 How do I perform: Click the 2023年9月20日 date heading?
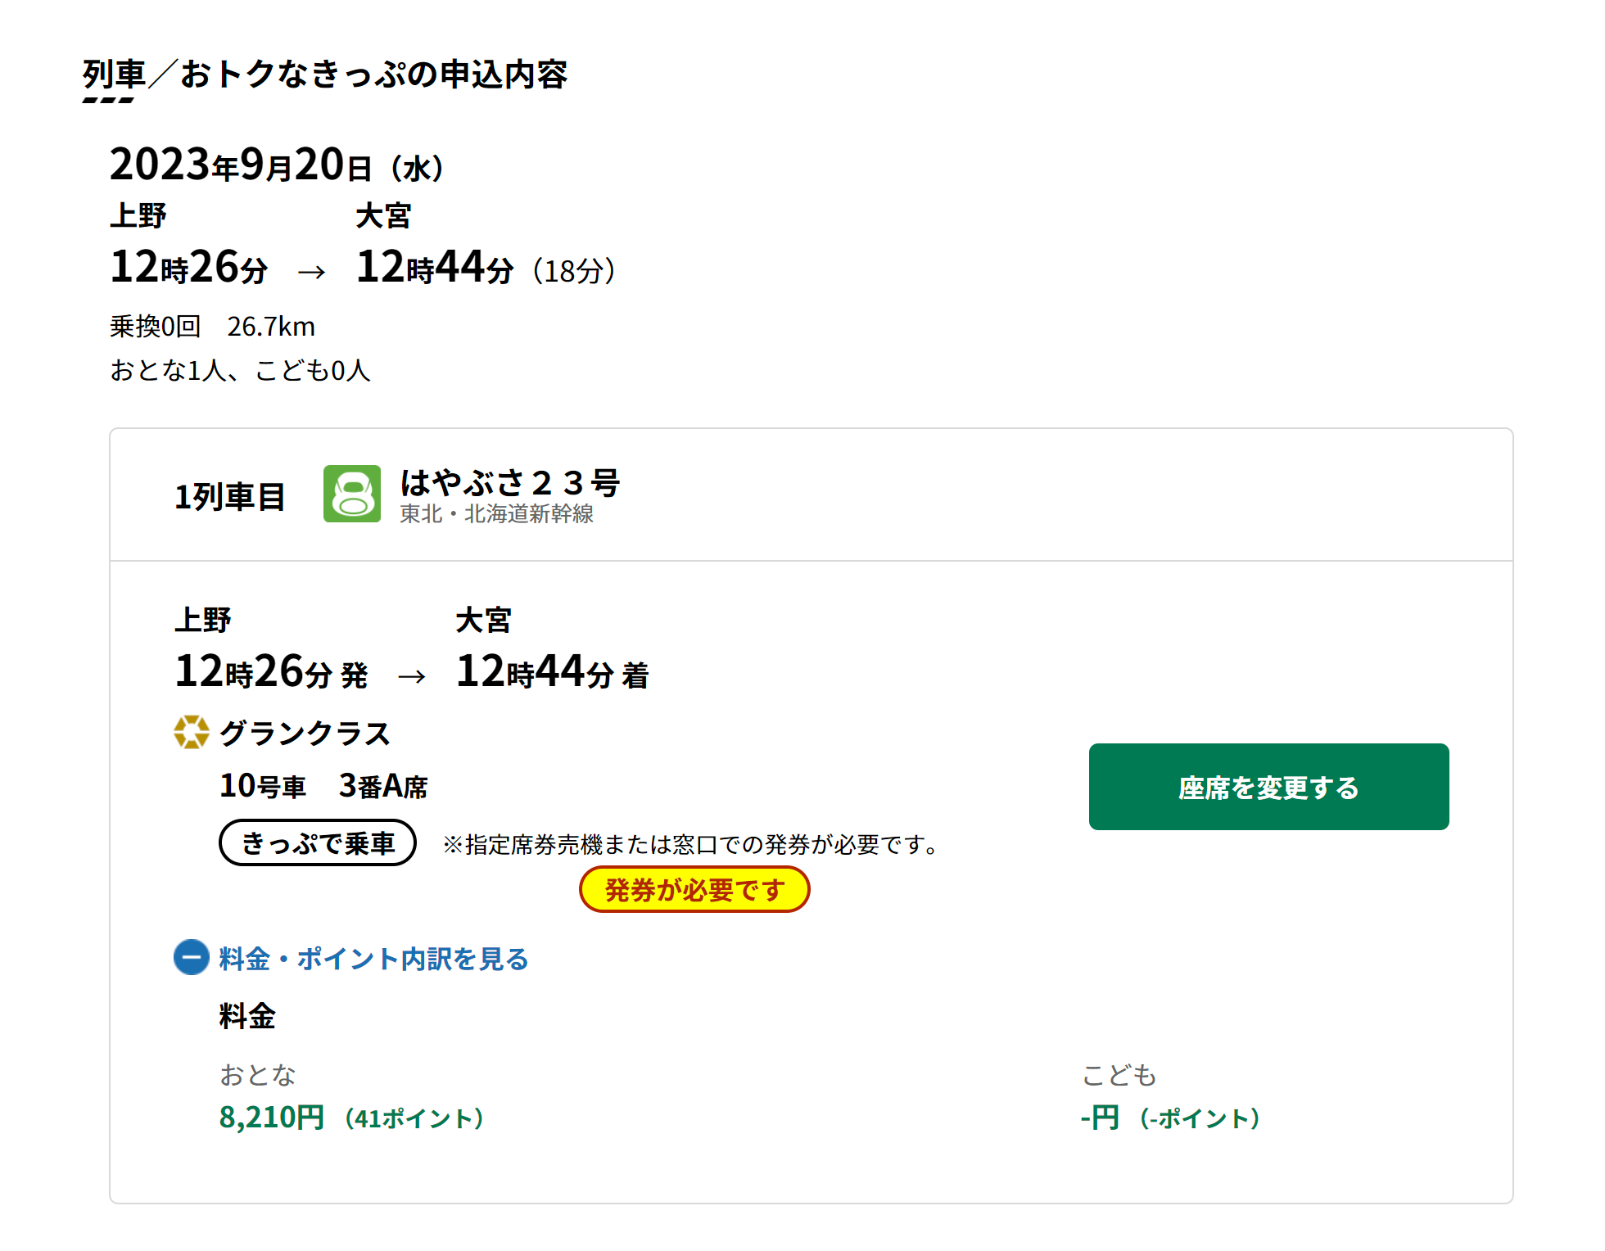point(277,165)
